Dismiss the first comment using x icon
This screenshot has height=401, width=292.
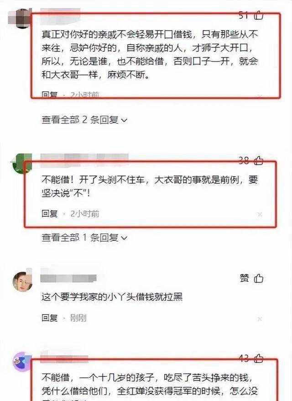point(260,96)
